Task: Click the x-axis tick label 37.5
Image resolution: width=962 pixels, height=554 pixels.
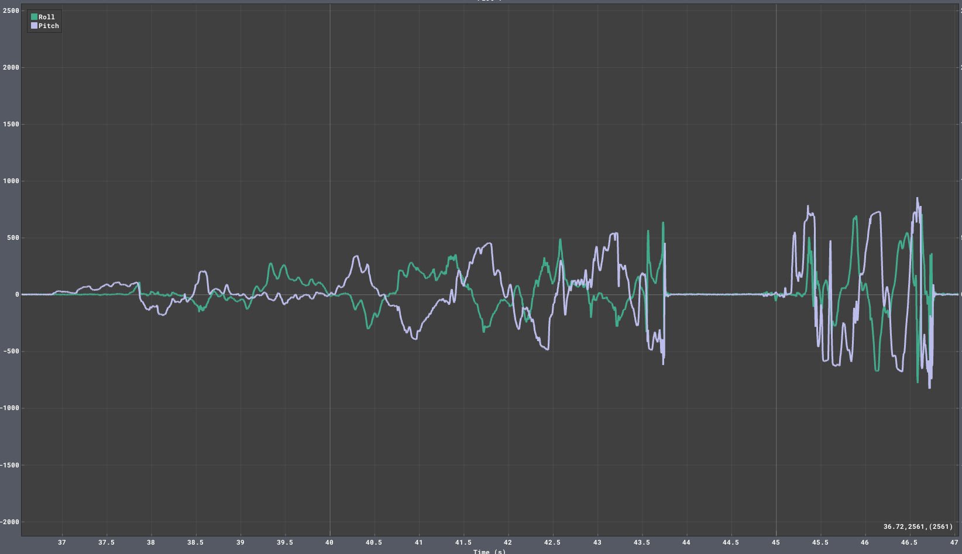Action: (106, 542)
